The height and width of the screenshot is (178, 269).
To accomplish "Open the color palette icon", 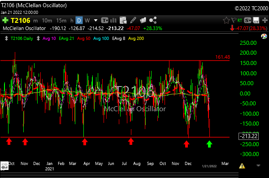I will (264, 36).
